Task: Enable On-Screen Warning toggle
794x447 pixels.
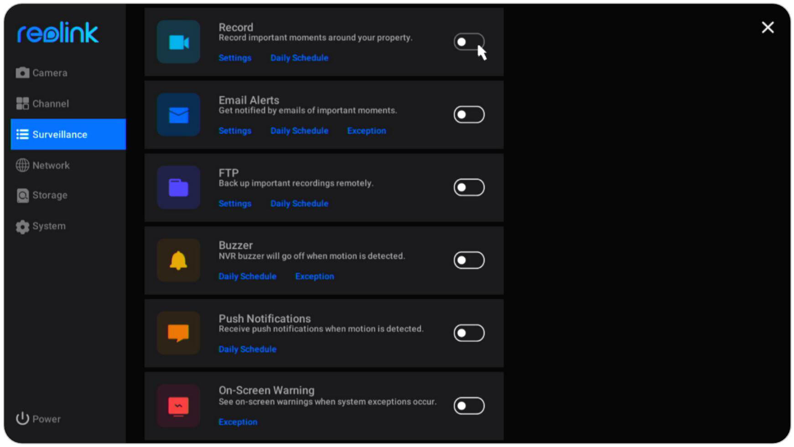Action: (468, 406)
